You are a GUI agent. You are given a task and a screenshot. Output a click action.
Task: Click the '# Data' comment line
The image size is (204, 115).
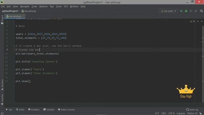click(x=20, y=26)
